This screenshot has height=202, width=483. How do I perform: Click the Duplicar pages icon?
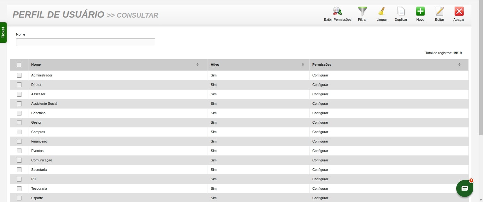click(x=401, y=12)
